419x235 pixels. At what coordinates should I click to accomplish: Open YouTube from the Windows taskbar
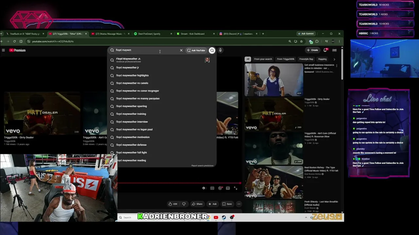(216, 217)
